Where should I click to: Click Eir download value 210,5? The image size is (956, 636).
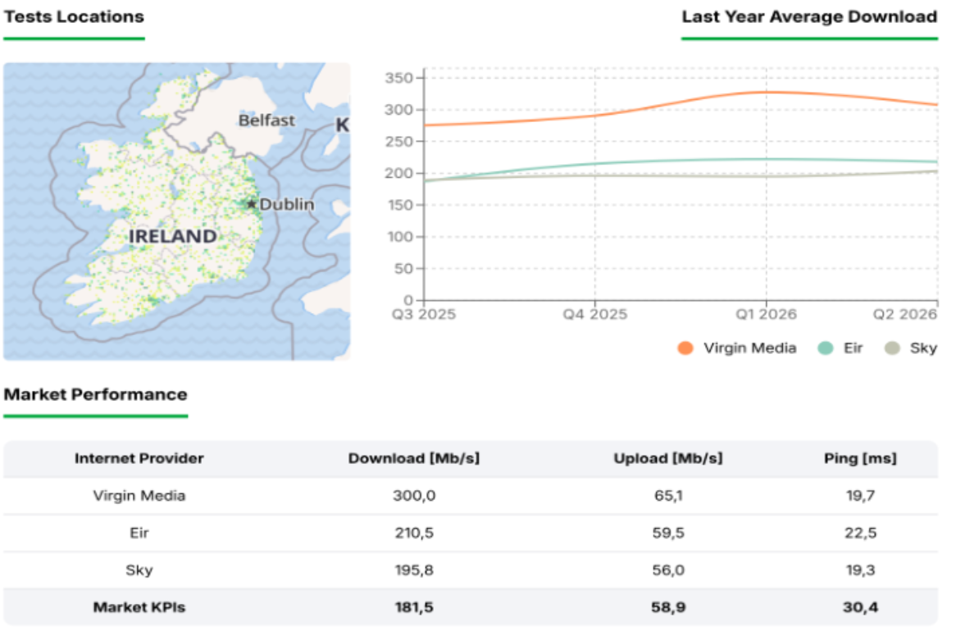pyautogui.click(x=414, y=533)
